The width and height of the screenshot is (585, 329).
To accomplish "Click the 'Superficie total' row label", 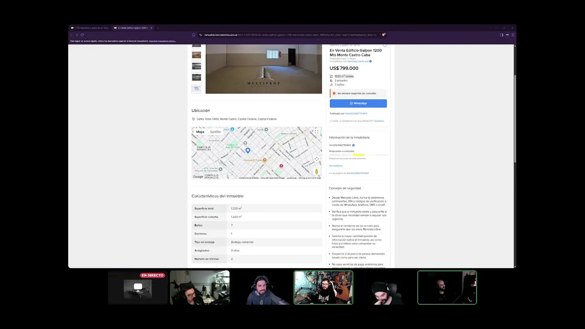I will pyautogui.click(x=204, y=208).
